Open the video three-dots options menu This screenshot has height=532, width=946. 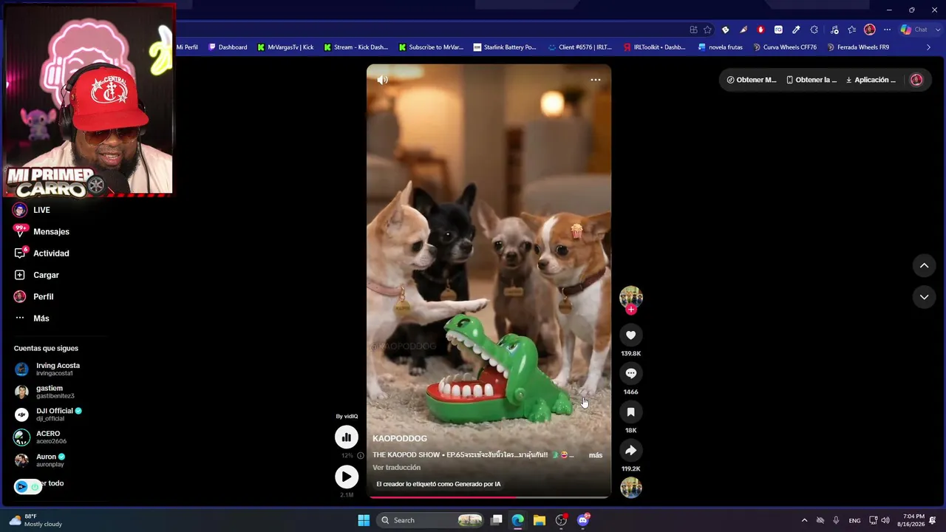click(595, 80)
